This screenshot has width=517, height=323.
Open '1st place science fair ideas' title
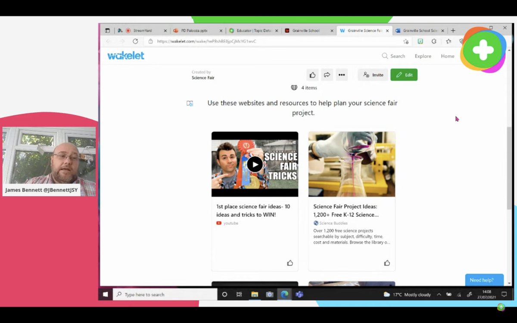(x=253, y=211)
